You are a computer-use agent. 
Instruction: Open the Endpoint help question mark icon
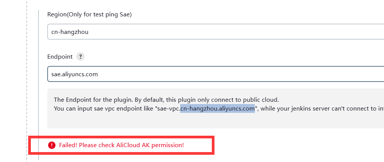(x=80, y=57)
